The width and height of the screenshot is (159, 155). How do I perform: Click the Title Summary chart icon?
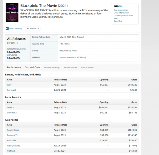click(x=7, y=29)
